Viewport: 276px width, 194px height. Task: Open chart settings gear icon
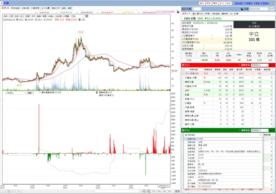click(87, 16)
